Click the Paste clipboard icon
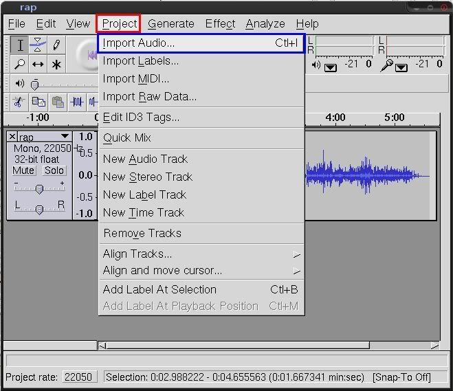This screenshot has width=453, height=391. [58, 102]
